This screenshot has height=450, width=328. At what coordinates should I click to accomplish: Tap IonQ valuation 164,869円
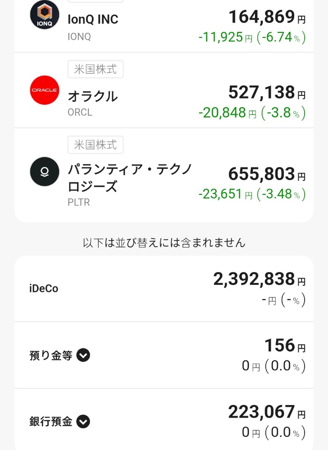click(x=267, y=17)
